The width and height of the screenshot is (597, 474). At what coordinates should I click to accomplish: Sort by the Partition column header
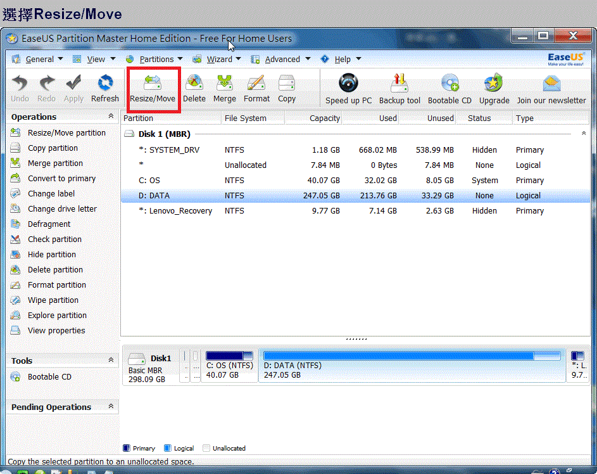click(x=172, y=118)
